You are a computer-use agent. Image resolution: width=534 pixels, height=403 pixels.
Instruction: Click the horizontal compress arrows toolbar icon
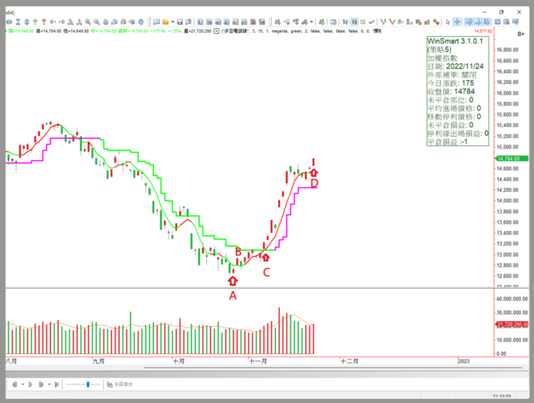click(x=9, y=22)
